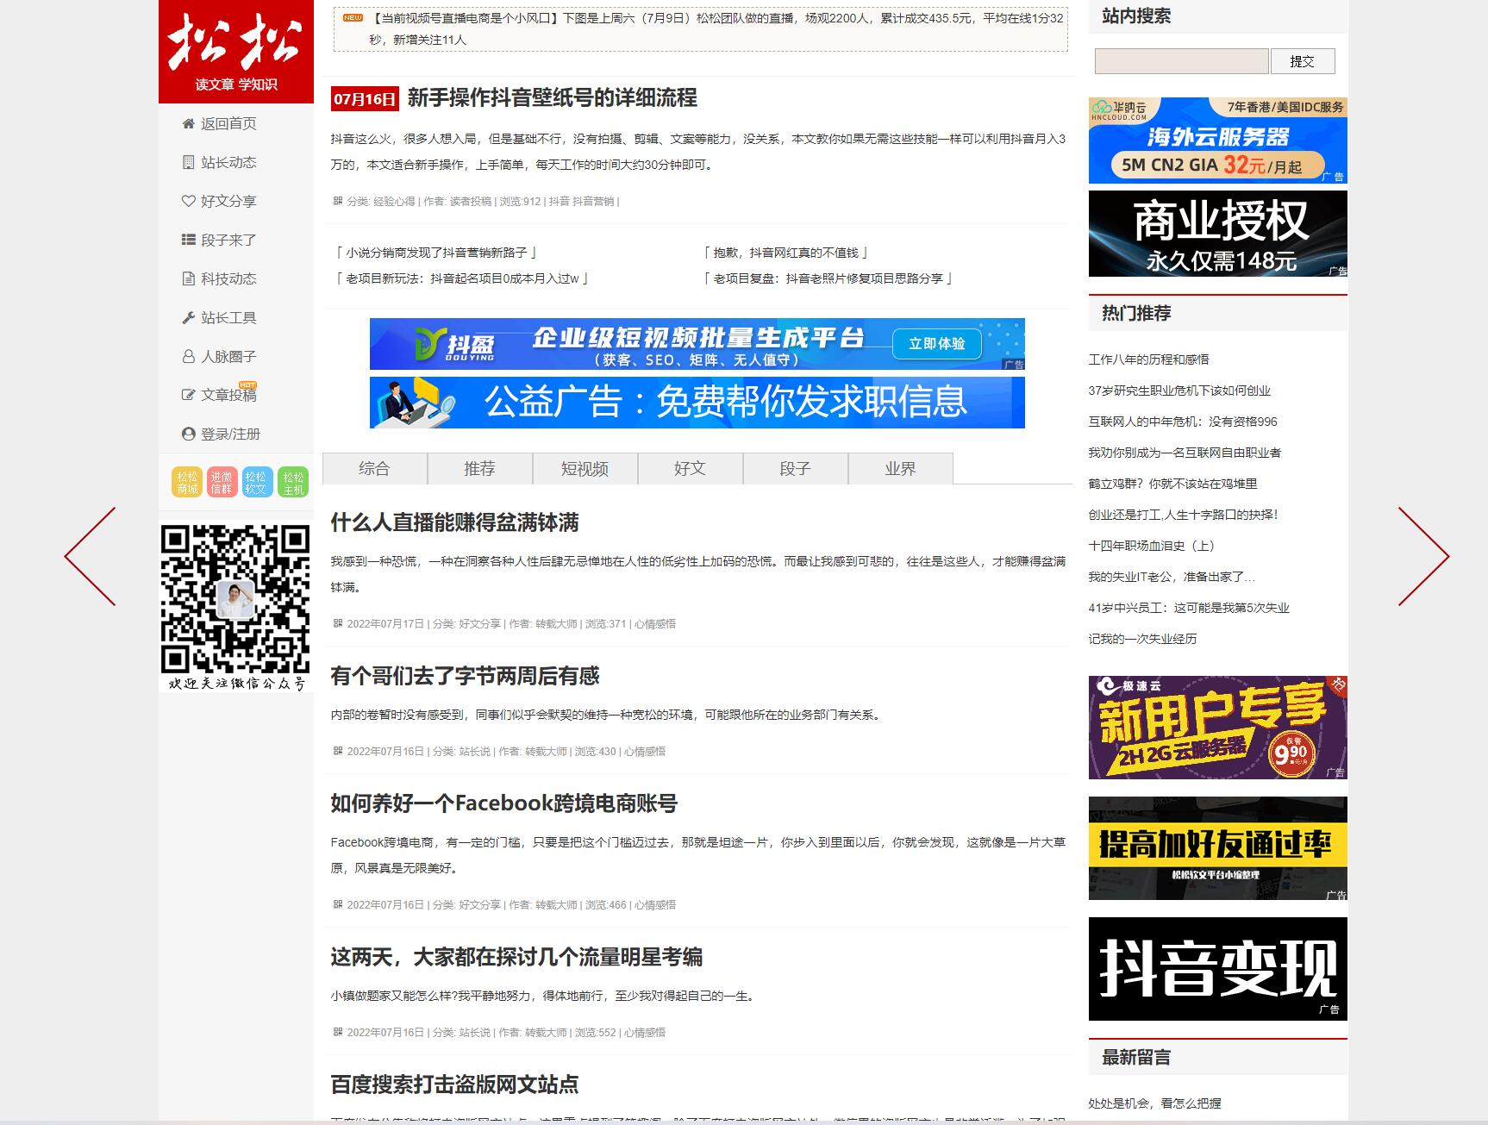
Task: Open hot pick 我的失业IT老公，准备出家了…
Action: point(1172,577)
